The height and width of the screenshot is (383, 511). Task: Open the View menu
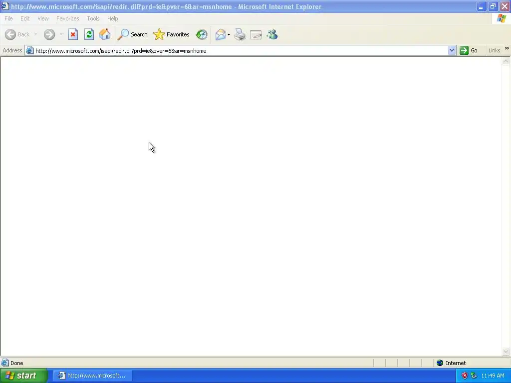click(43, 18)
